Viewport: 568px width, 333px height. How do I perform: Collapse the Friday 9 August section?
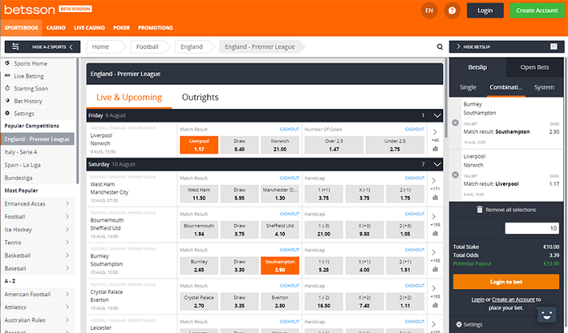pyautogui.click(x=435, y=115)
